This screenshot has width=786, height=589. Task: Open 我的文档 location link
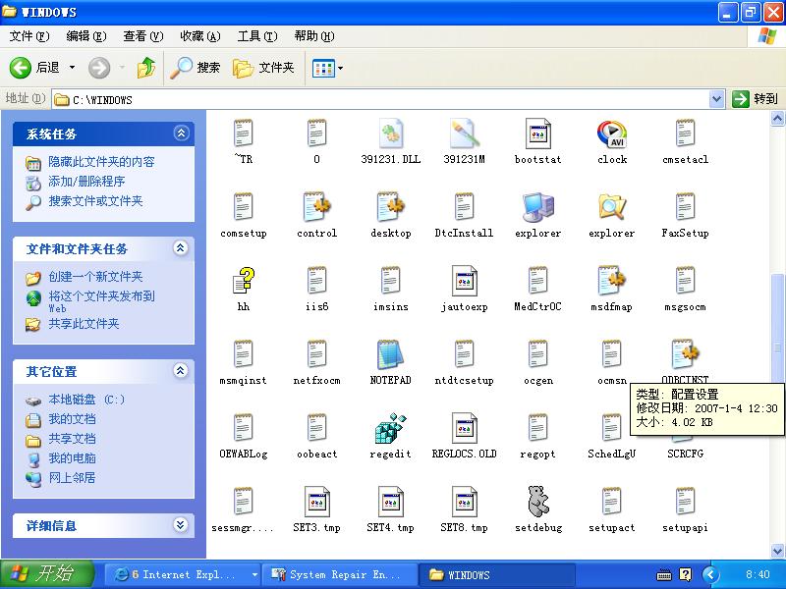(x=72, y=419)
